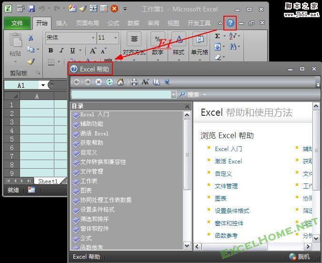The width and height of the screenshot is (322, 263).
Task: Switch to the 开发工具 ribbon tab
Action: [199, 23]
